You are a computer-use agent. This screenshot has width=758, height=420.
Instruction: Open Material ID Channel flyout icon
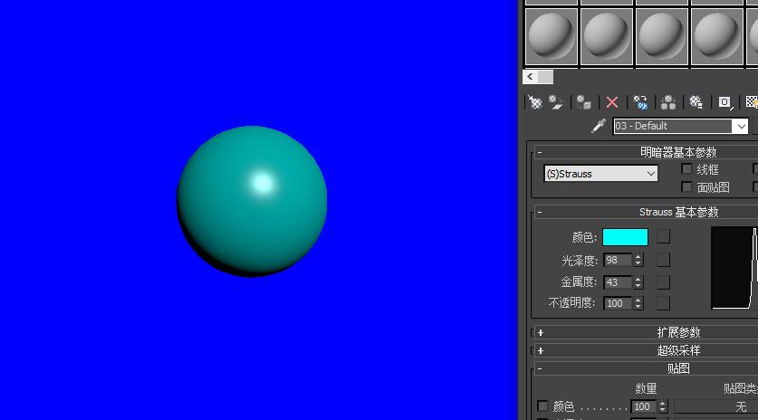point(724,102)
